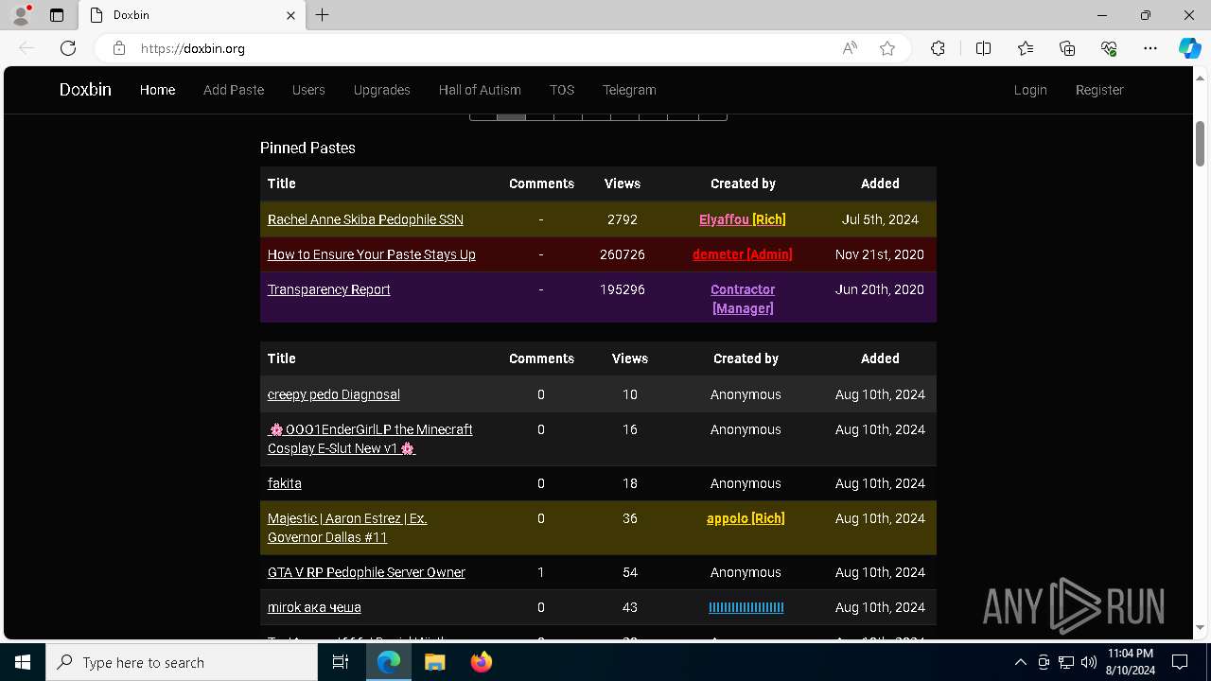Open Edge Settings and more menu

pos(1150,48)
